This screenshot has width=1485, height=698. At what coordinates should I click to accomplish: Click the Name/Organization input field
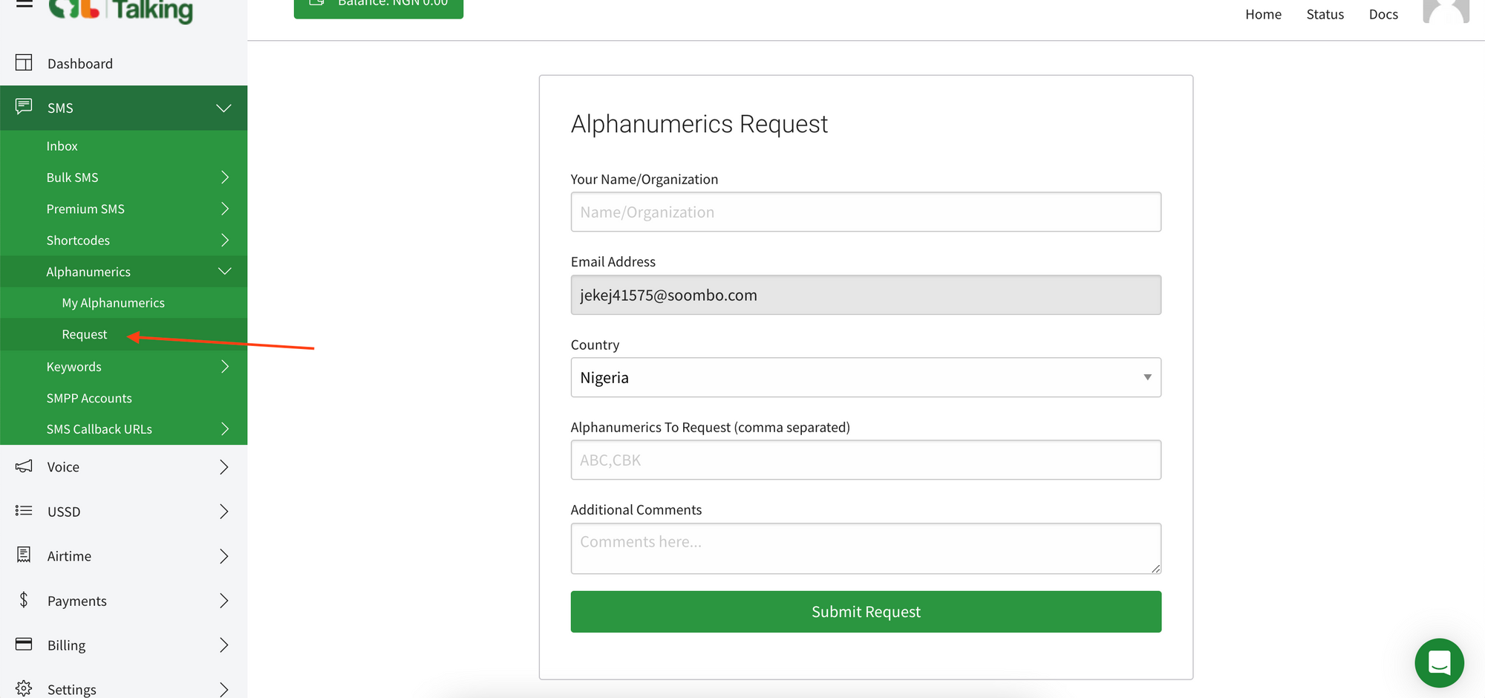click(866, 212)
